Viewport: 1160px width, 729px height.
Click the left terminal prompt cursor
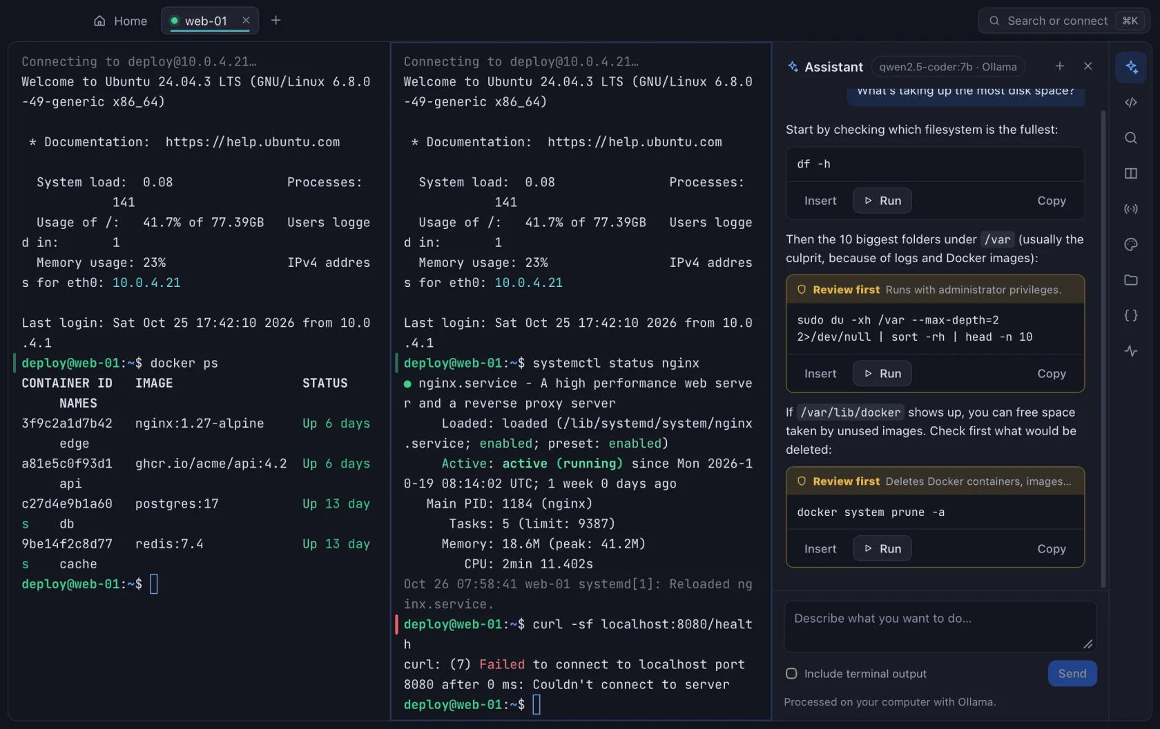coord(154,584)
